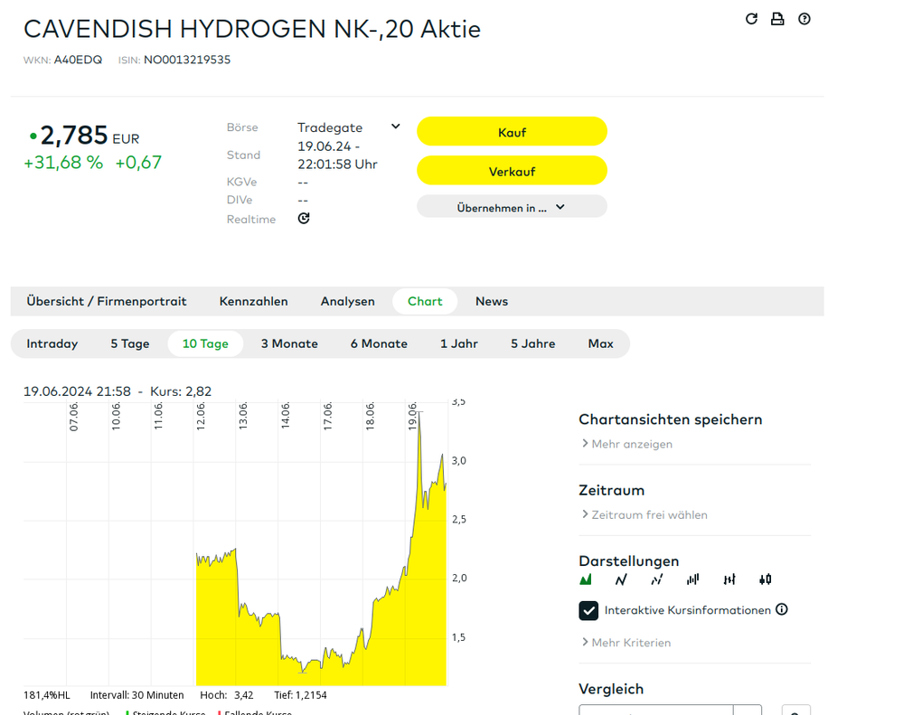Click Zeitraum frei wählen link
The image size is (903, 715).
tap(644, 514)
